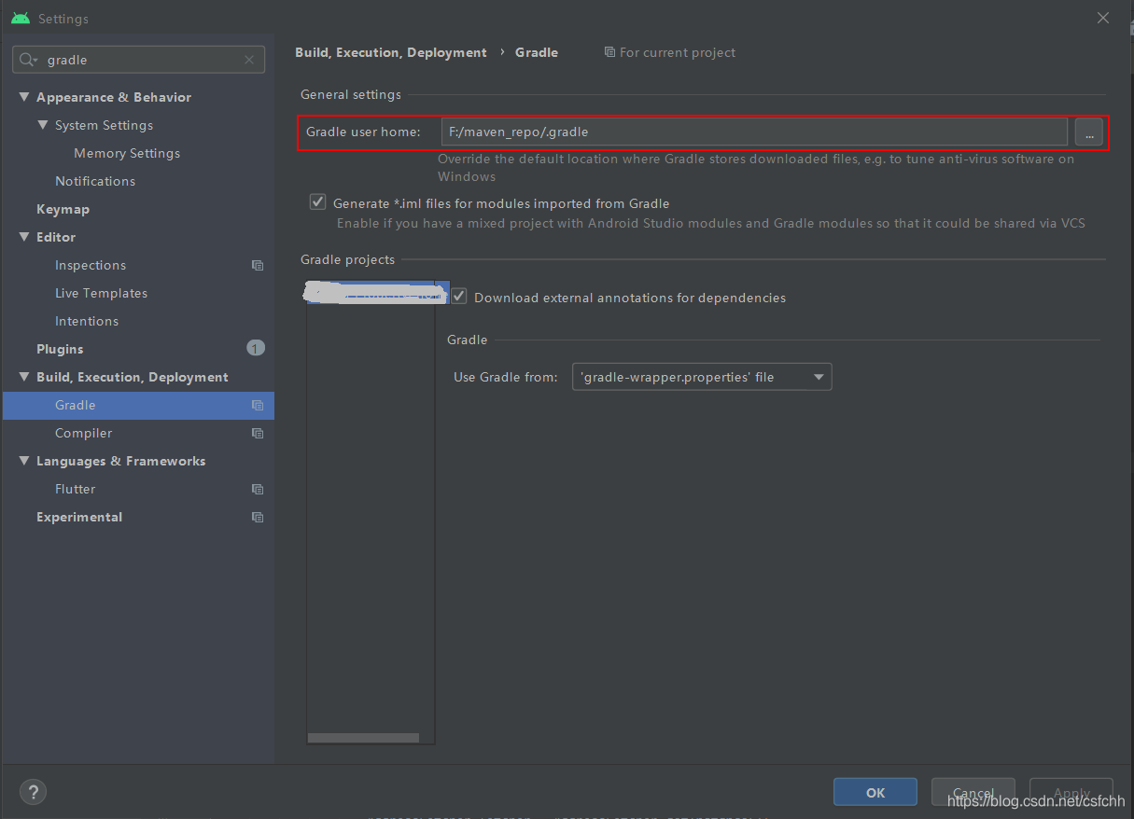This screenshot has width=1134, height=819.
Task: Select System Settings in the tree
Action: 104,125
